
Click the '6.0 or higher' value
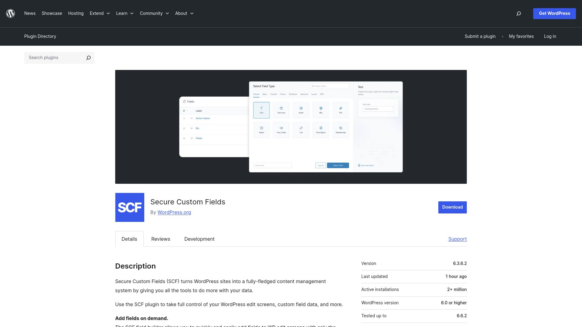tap(454, 303)
